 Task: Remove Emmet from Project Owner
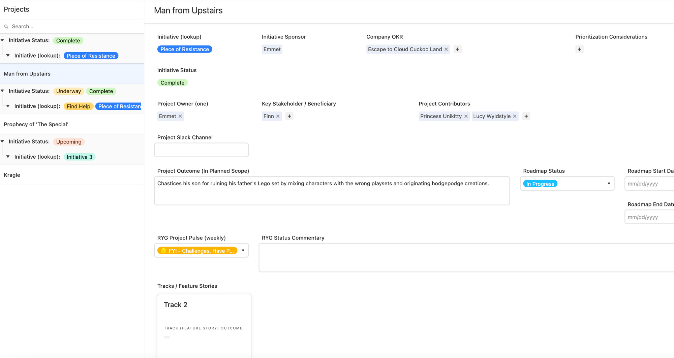tap(180, 116)
